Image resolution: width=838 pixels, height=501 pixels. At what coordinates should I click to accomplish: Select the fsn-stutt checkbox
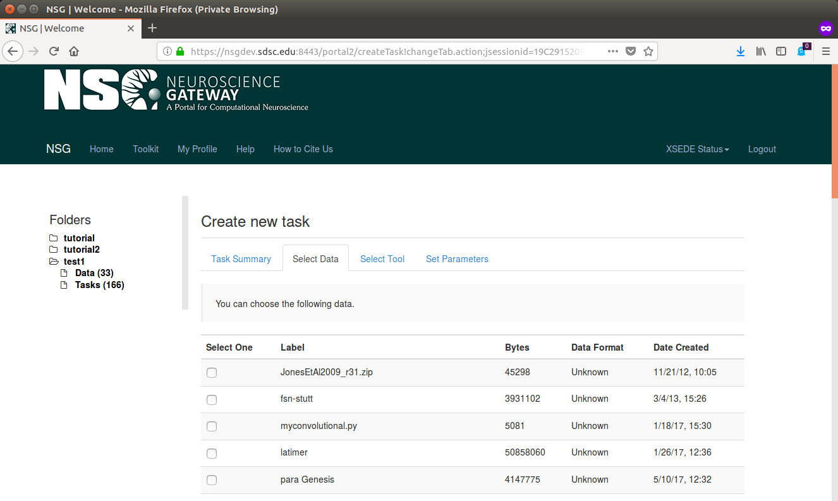(x=212, y=400)
